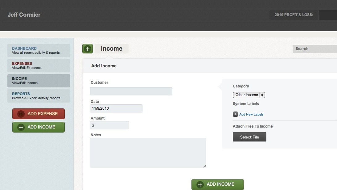The image size is (337, 190).
Task: Click the 2010 Profit & Loss label
Action: point(294,15)
